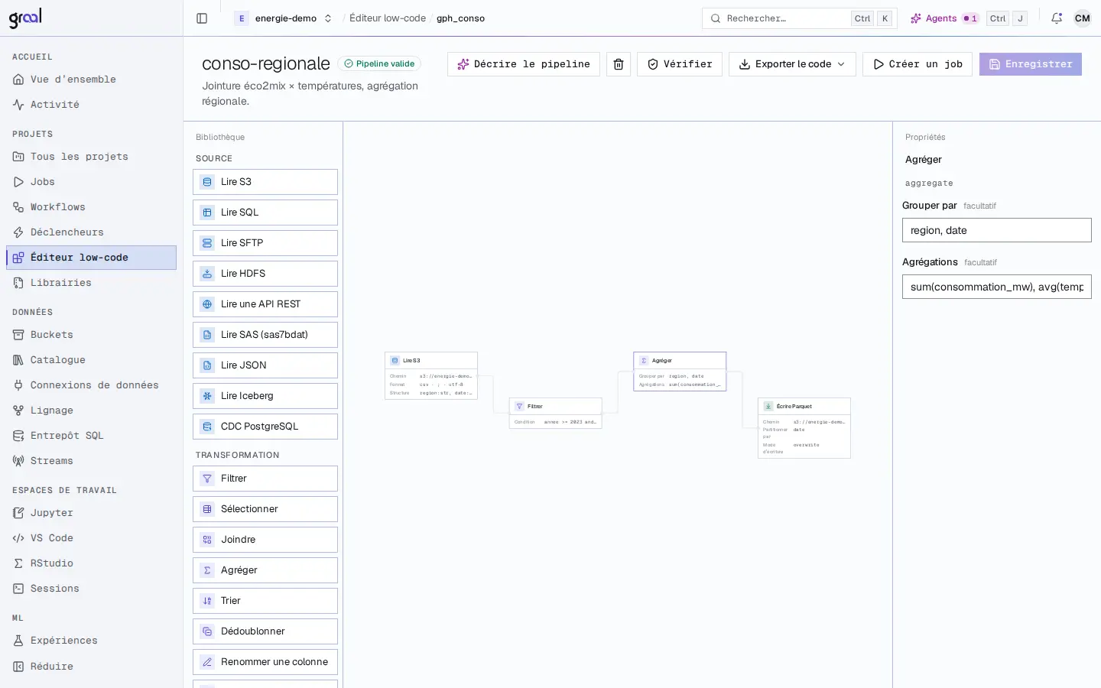The width and height of the screenshot is (1101, 688).
Task: Add a Lire S3 source block
Action: coord(265,182)
